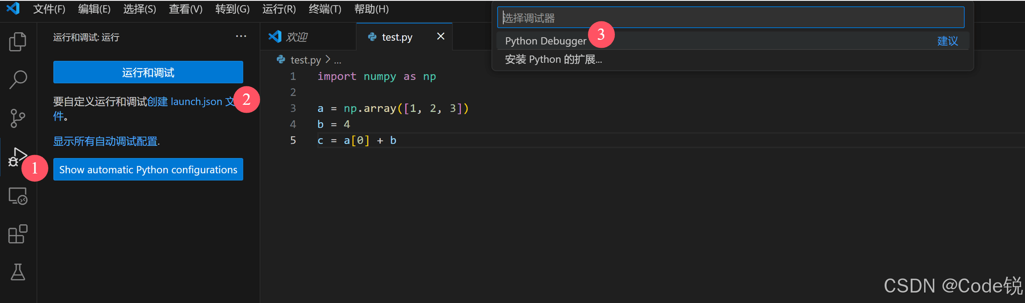Open the Explorer view in activity bar

click(x=18, y=41)
